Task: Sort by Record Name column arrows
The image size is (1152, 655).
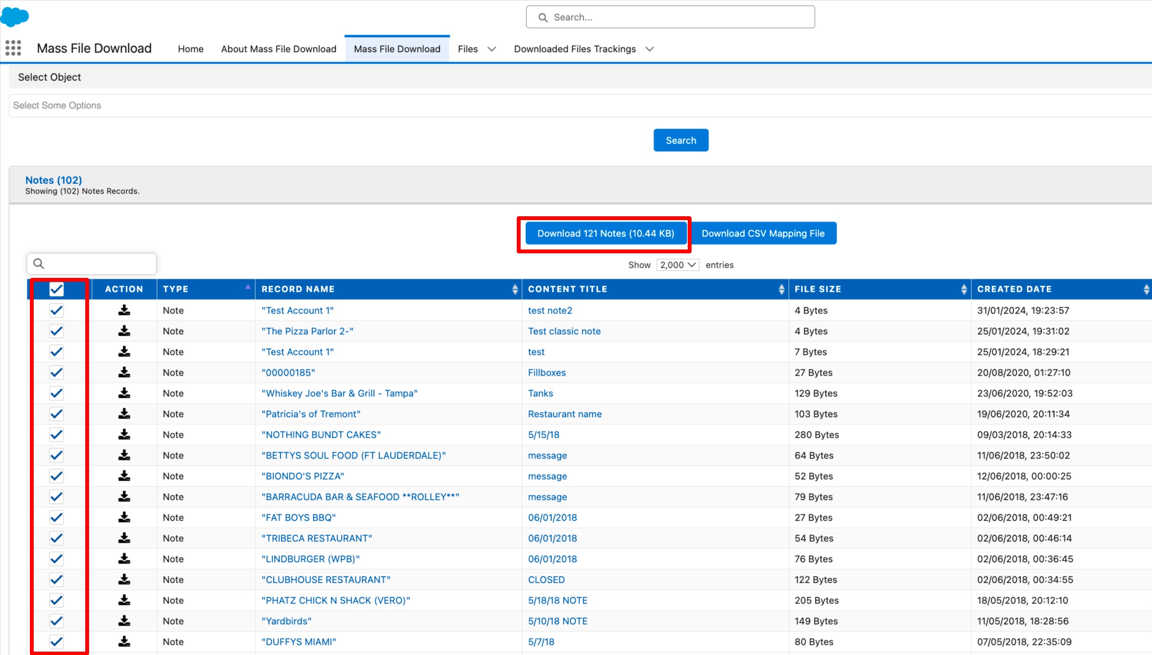Action: [x=515, y=289]
